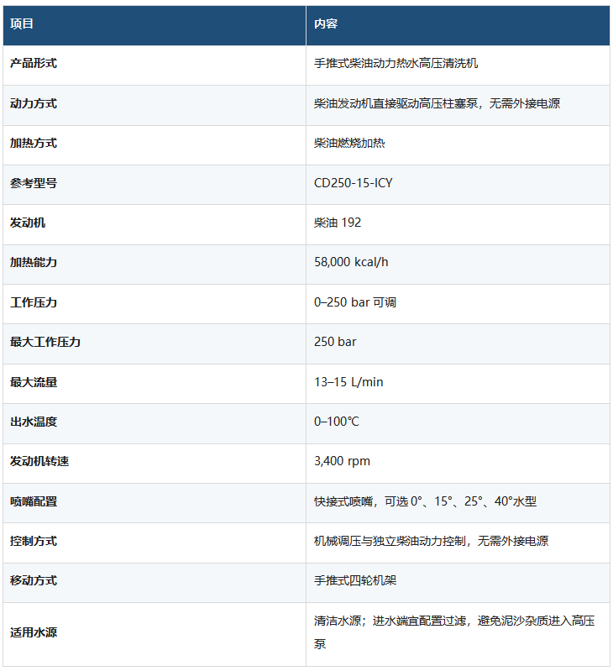613x671 pixels.
Task: Click the 250 bar value cell
Action: (x=458, y=344)
